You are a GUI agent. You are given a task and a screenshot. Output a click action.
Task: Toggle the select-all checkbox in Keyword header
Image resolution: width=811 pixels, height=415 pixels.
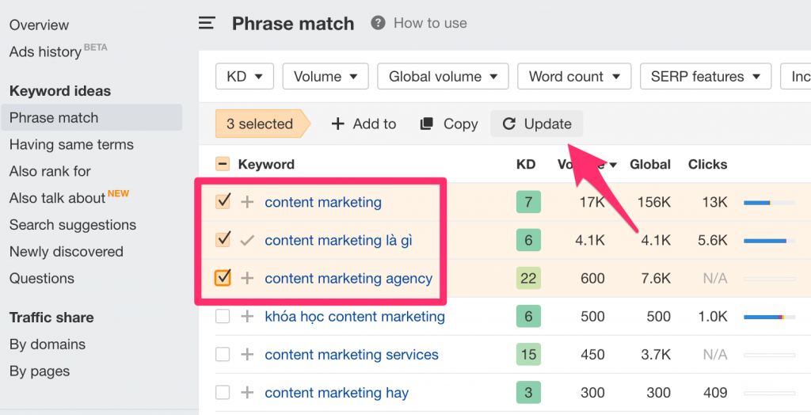coord(223,164)
